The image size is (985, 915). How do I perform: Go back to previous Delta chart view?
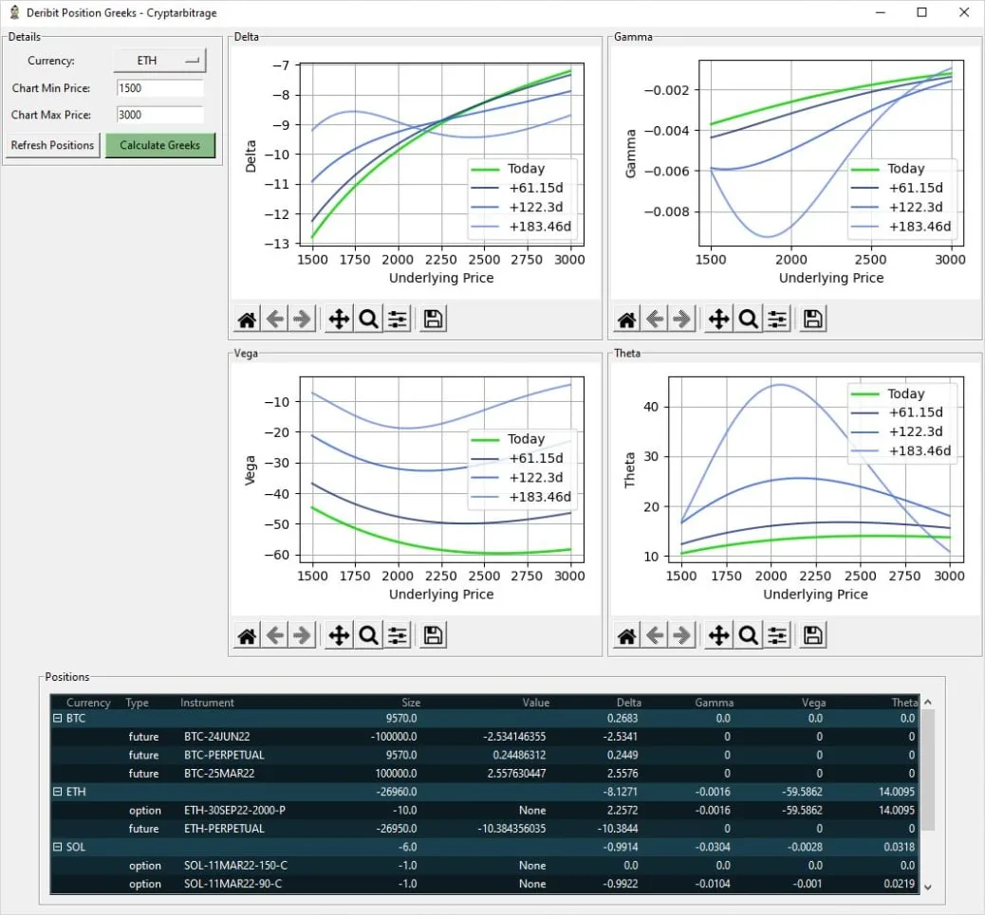(x=274, y=320)
